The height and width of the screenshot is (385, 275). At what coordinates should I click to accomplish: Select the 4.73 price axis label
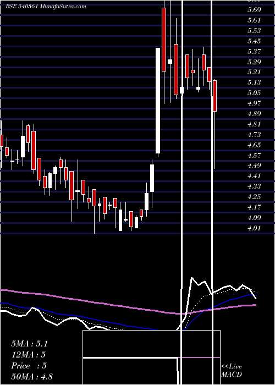click(x=254, y=135)
